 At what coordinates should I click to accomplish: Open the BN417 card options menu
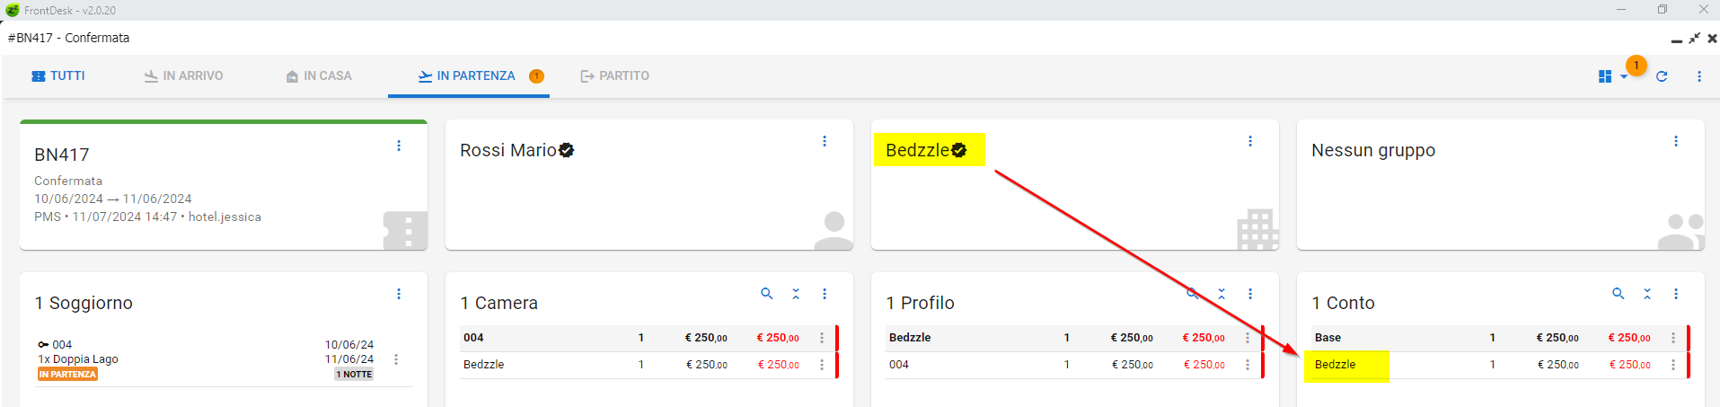coord(399,146)
